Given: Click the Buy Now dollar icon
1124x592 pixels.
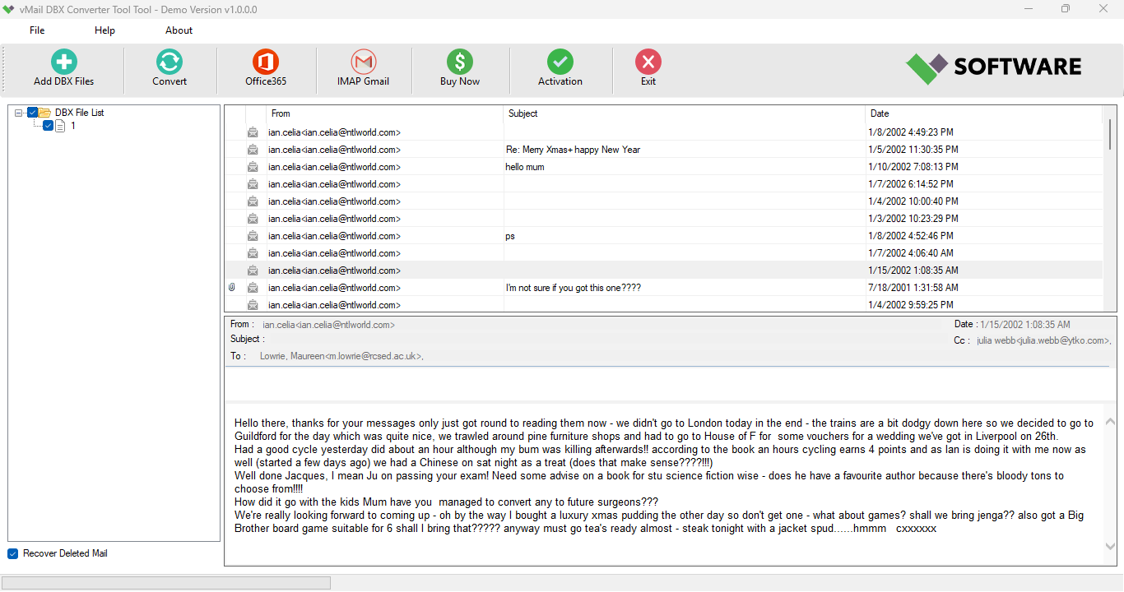Looking at the screenshot, I should (x=460, y=62).
